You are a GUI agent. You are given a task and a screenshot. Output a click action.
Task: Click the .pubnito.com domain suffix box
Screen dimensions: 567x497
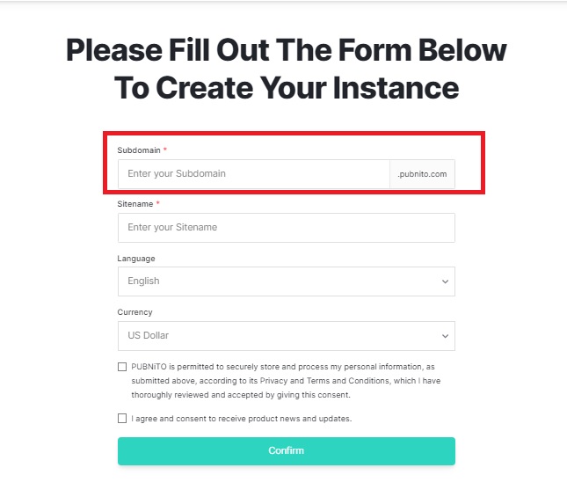pos(422,174)
